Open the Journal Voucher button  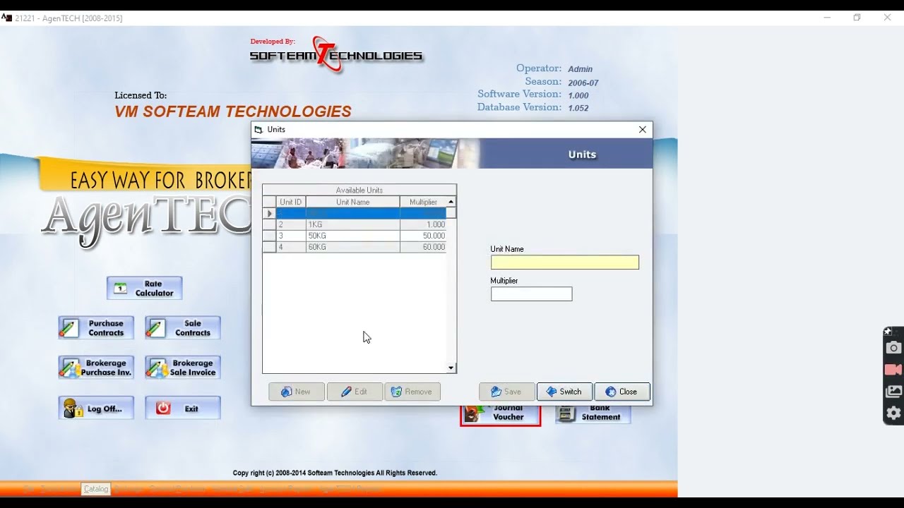coord(501,415)
